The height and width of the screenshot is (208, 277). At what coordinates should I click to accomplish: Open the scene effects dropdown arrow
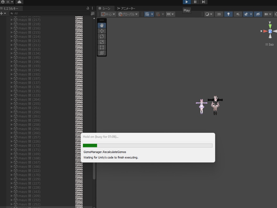[251, 14]
